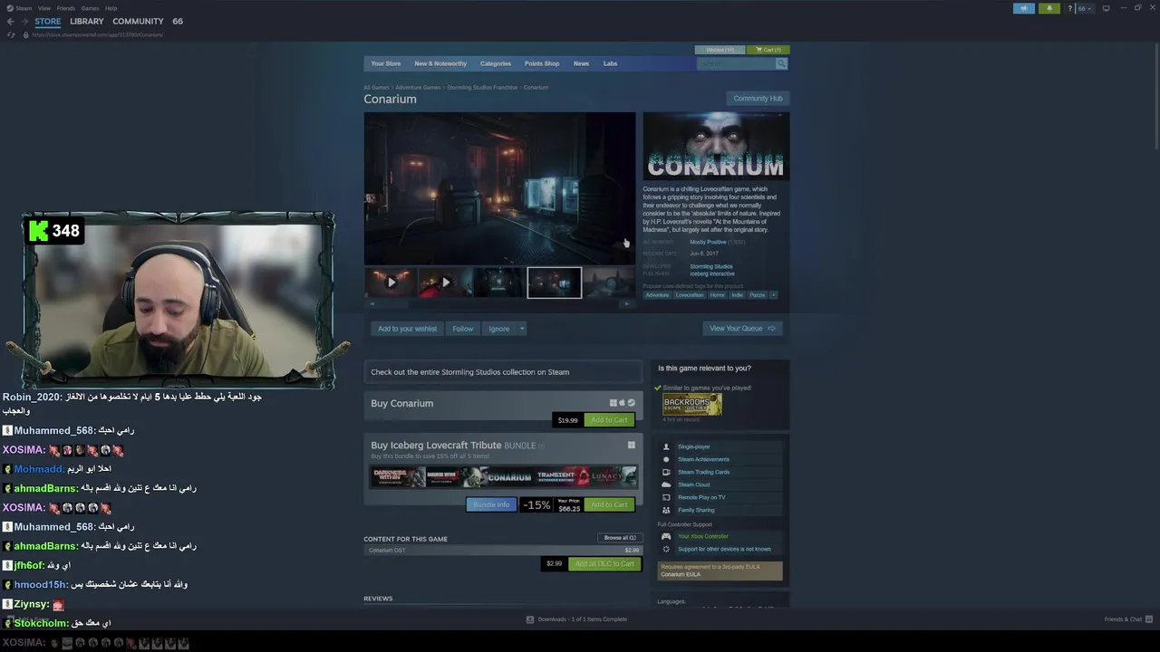Click the Steam Achievements feature icon
Image resolution: width=1160 pixels, height=652 pixels.
[x=666, y=459]
